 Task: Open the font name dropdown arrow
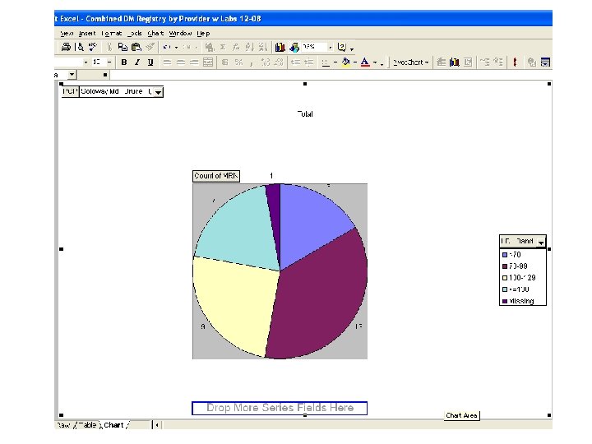pyautogui.click(x=86, y=62)
